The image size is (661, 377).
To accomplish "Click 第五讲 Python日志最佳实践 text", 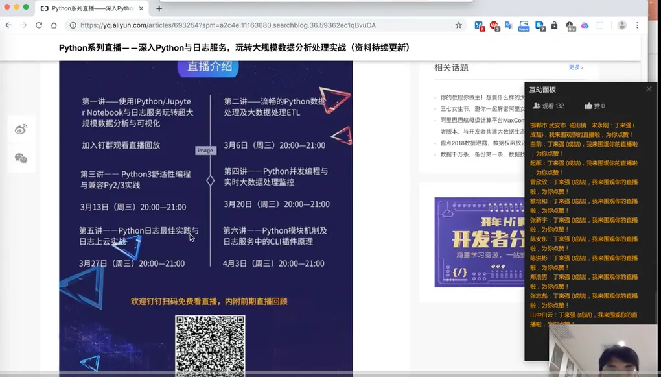I will click(139, 236).
